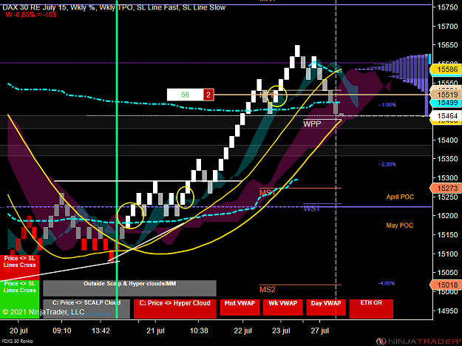This screenshot has width=462, height=346.
Task: Click the FDXS 30 Renko instrument label
Action: point(16,342)
